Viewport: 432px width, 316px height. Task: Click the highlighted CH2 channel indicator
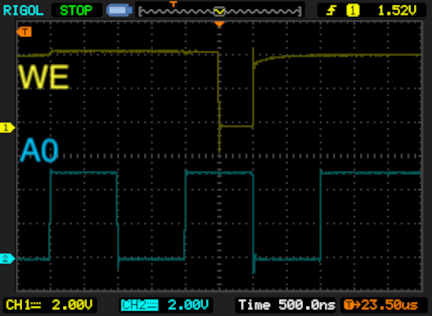pos(140,305)
